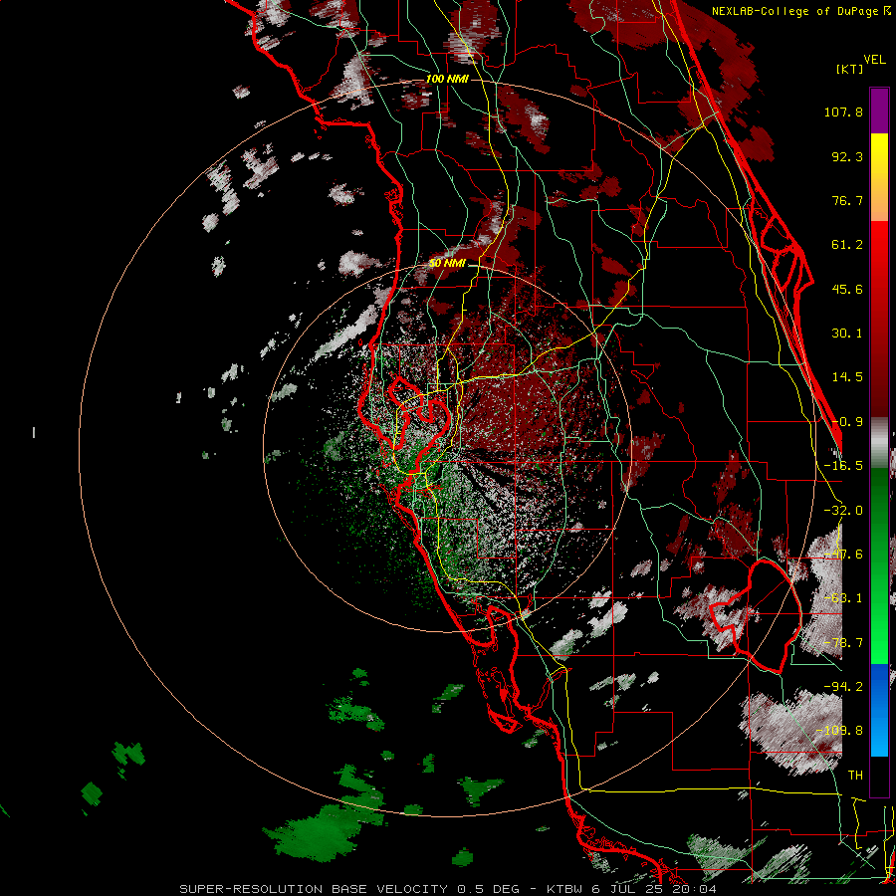Click the SUPER-RESOLUTION BASE VELOCITY caption text
This screenshot has width=896, height=896.
(x=314, y=889)
